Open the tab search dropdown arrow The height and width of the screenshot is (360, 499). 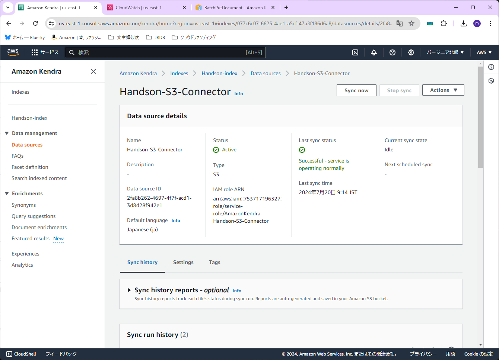[x=8, y=7]
